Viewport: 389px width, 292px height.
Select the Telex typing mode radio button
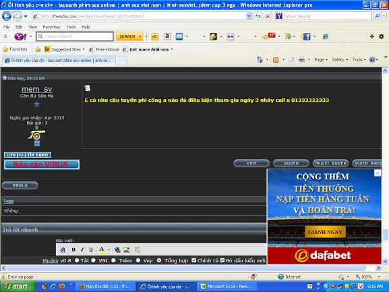click(113, 260)
